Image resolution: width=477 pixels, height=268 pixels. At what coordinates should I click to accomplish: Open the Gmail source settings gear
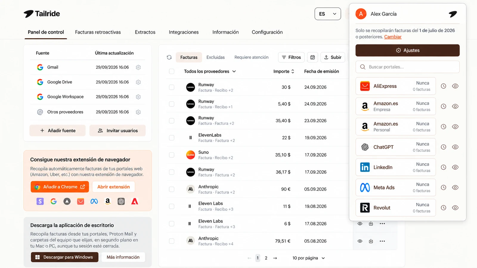(x=138, y=67)
